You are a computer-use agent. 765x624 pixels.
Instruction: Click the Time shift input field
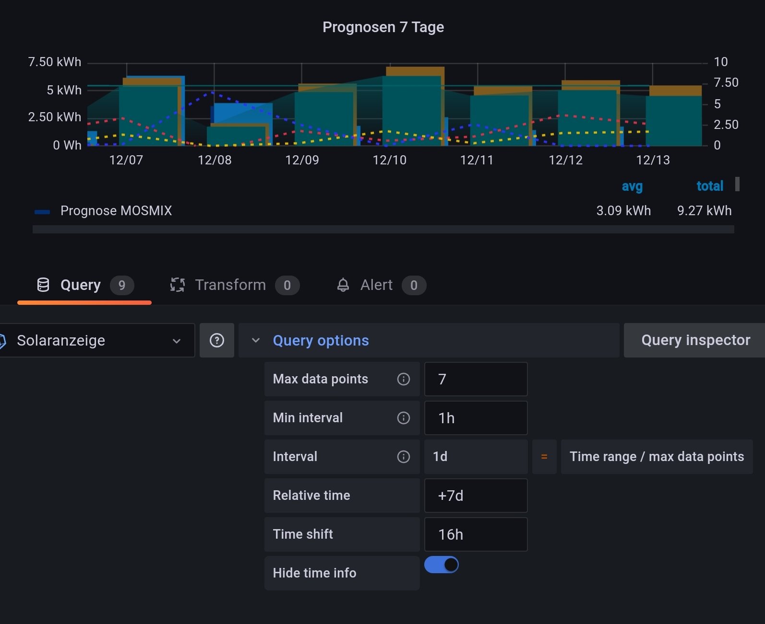(x=476, y=534)
